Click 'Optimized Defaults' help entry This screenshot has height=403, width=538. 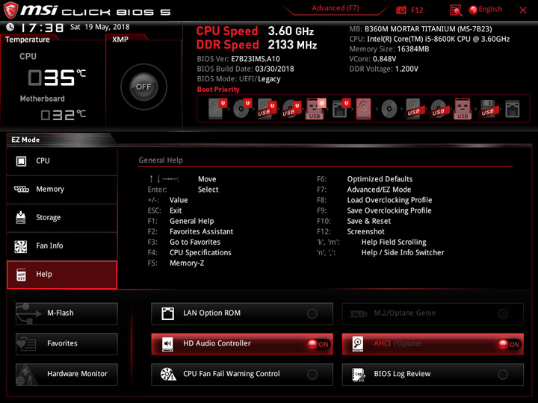380,179
